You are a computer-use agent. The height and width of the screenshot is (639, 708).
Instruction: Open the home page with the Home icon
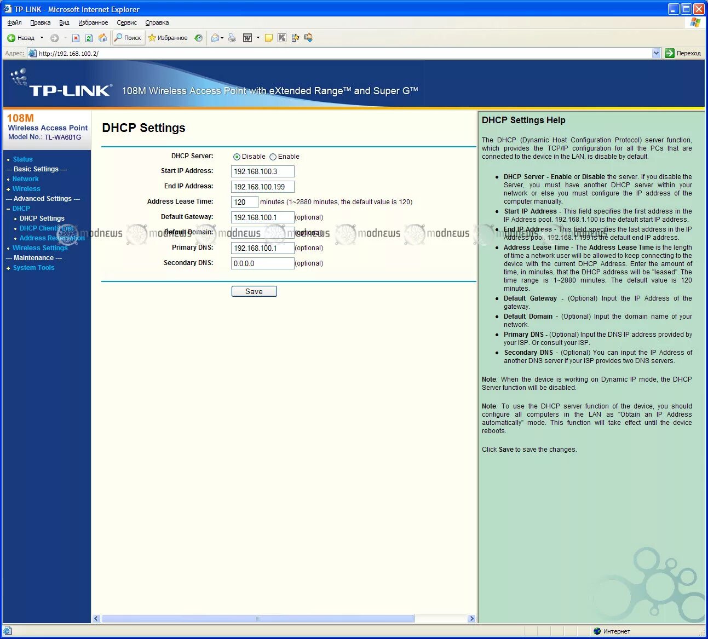coord(102,37)
